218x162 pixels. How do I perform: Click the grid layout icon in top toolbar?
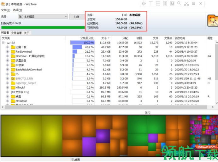pyautogui.click(x=158, y=3)
